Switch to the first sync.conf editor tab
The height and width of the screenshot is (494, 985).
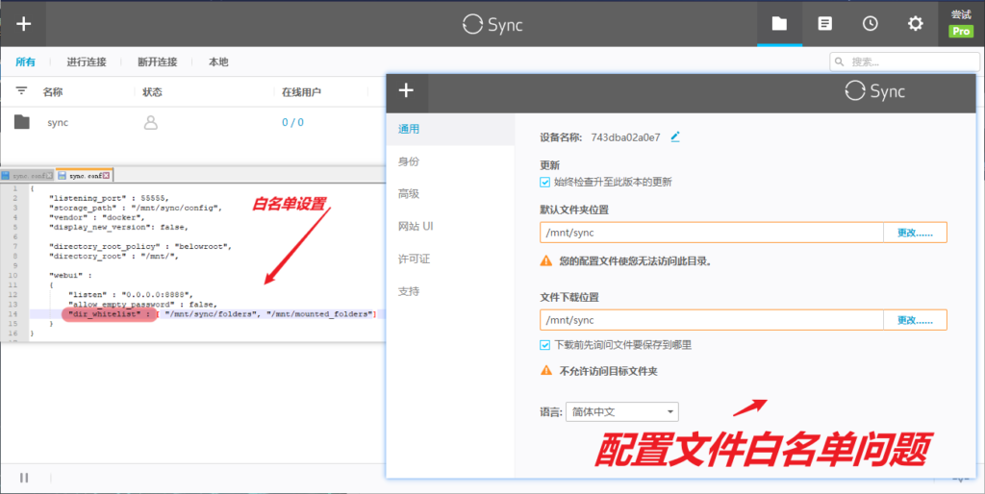pyautogui.click(x=28, y=176)
